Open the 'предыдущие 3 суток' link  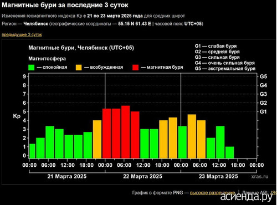22,34
